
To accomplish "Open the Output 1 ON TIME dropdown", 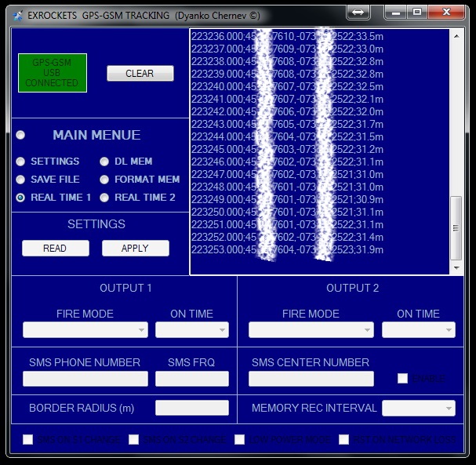I will pos(192,330).
